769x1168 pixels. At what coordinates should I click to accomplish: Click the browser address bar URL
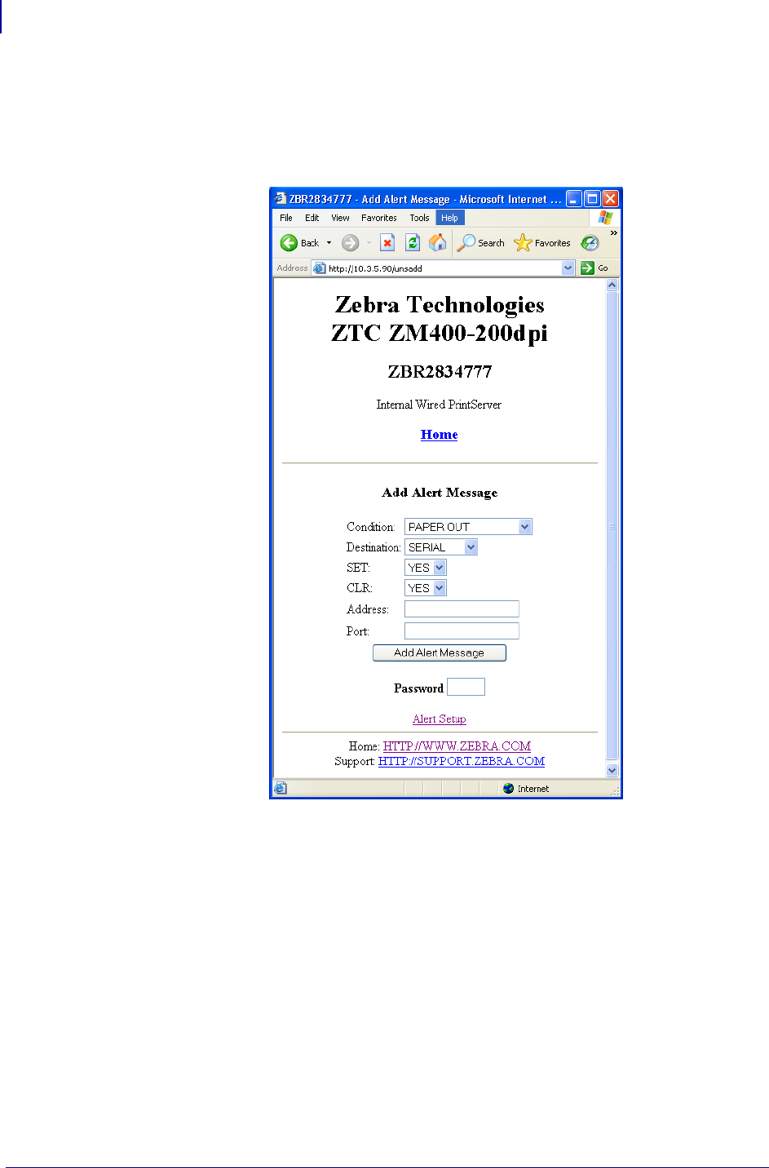(x=375, y=268)
